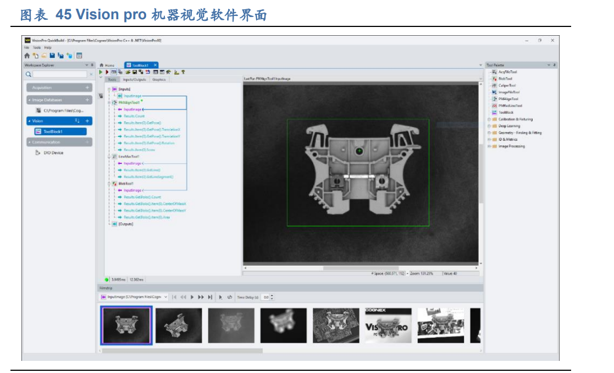Collapse the PMAlignTool1 tree node

click(x=109, y=102)
